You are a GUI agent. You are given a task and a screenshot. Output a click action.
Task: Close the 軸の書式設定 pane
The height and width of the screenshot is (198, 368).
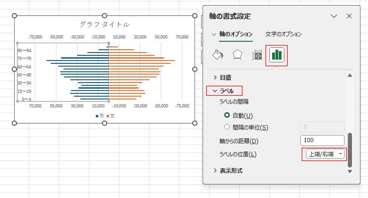[x=349, y=16]
